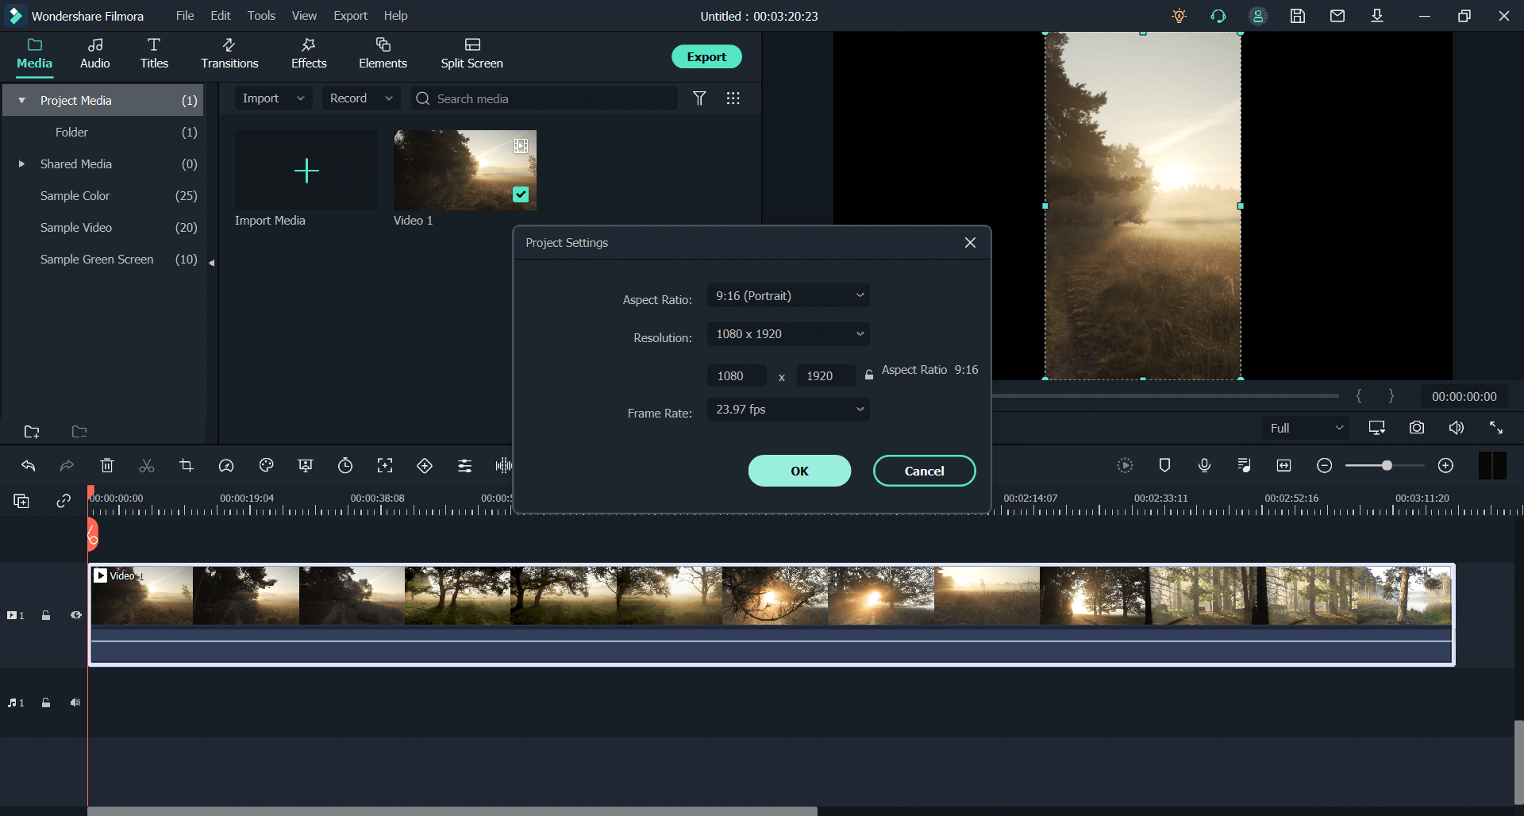Click the Green Screen icon in the toolbar
1524x816 pixels.
pos(306,466)
